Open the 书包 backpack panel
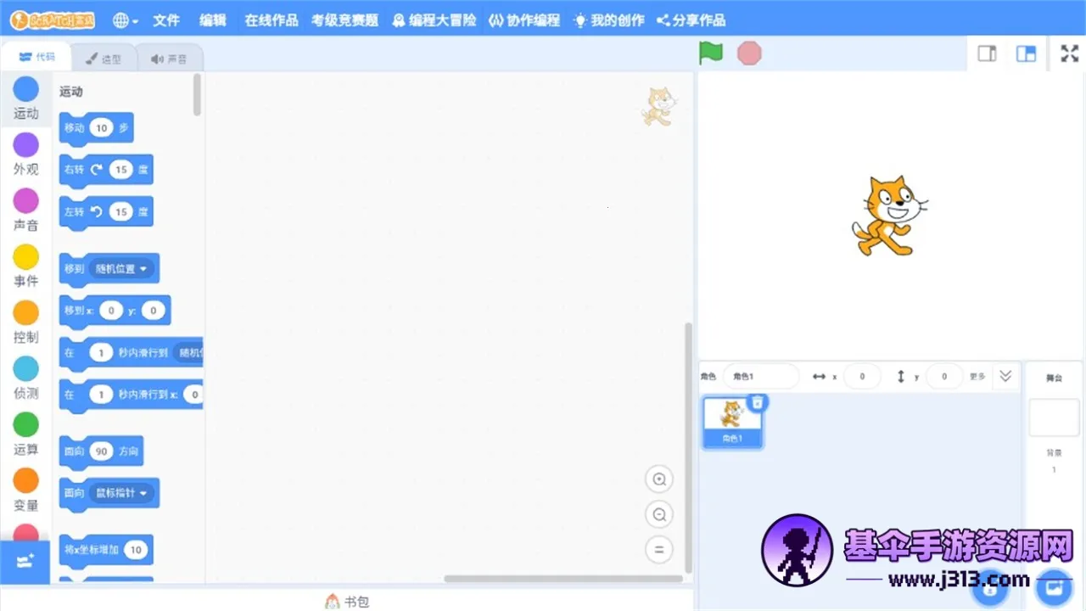This screenshot has width=1086, height=611. [348, 602]
